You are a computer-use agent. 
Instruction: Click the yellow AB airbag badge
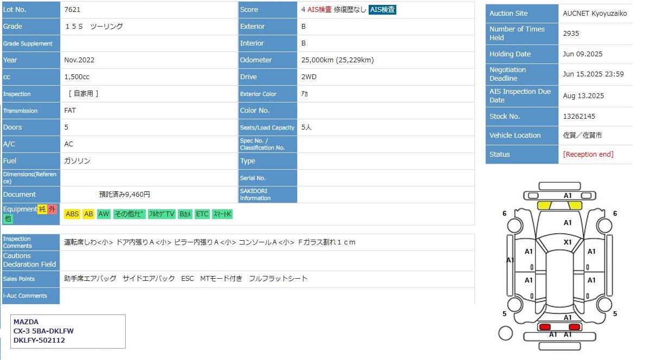(88, 214)
